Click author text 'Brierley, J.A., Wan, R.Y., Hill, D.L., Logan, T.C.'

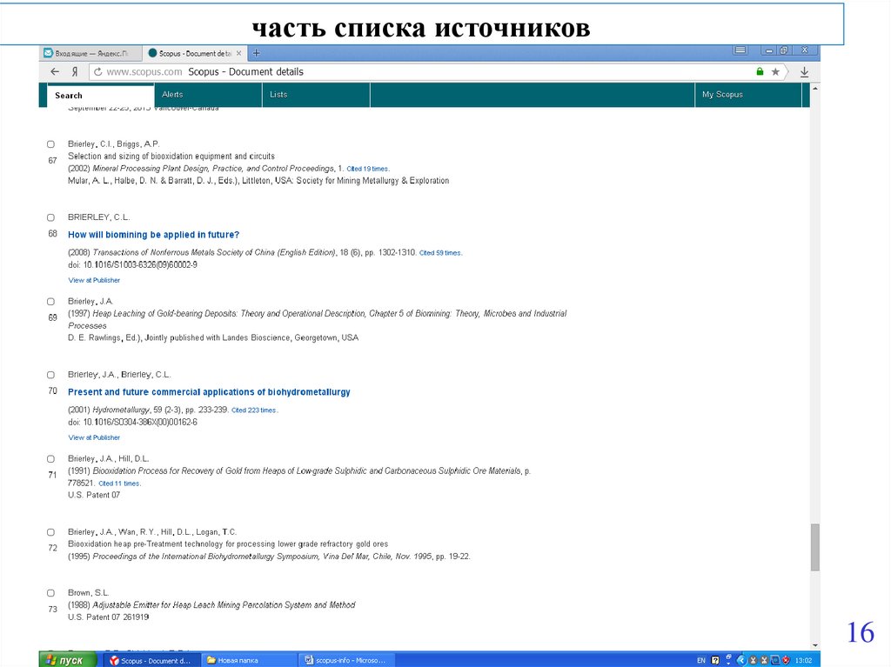[152, 532]
